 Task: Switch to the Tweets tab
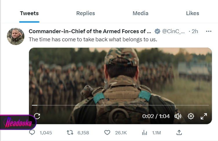click(29, 13)
